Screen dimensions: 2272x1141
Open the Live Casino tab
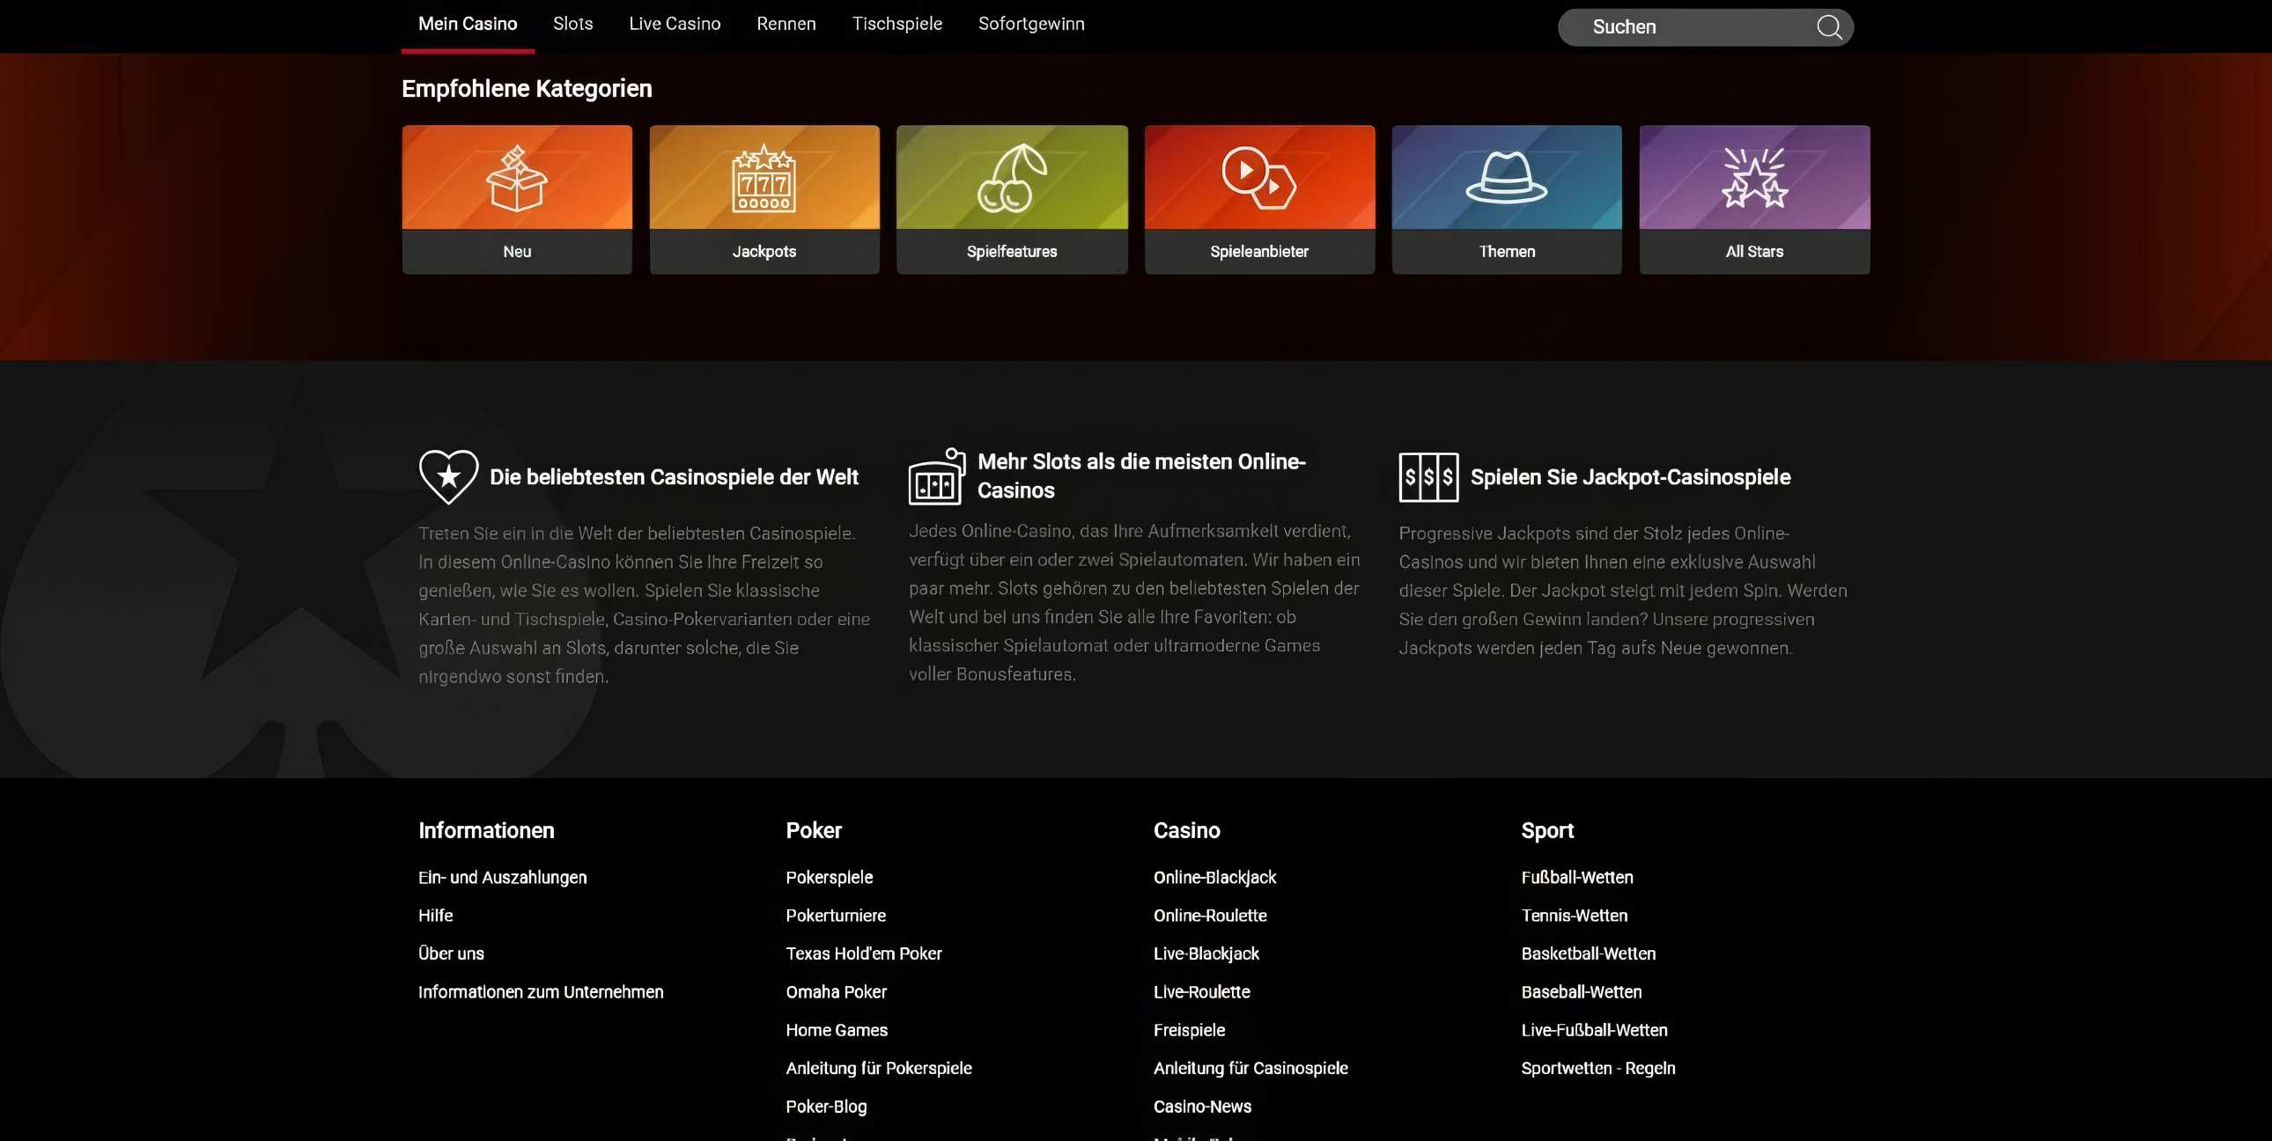click(x=675, y=24)
